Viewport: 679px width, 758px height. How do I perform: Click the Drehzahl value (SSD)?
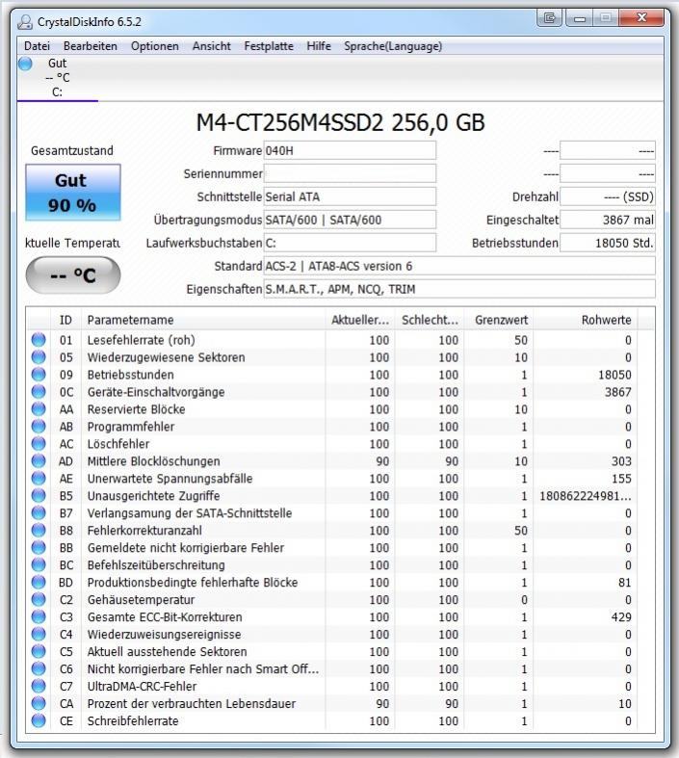(608, 196)
